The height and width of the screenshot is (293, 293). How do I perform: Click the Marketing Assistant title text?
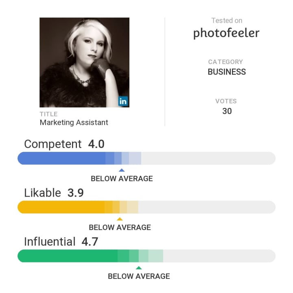(74, 122)
